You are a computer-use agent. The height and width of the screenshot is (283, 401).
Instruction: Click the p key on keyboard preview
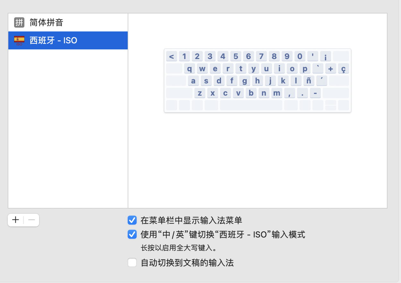click(x=305, y=69)
